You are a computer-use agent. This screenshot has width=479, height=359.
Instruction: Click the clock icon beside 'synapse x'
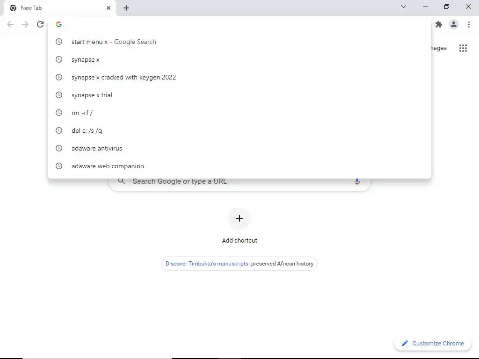pyautogui.click(x=59, y=59)
